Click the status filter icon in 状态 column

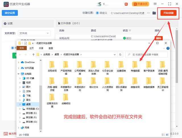(130, 31)
